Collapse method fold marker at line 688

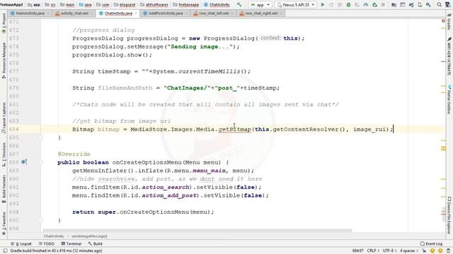click(40, 162)
